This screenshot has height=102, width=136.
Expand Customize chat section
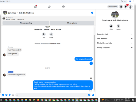(115, 34)
